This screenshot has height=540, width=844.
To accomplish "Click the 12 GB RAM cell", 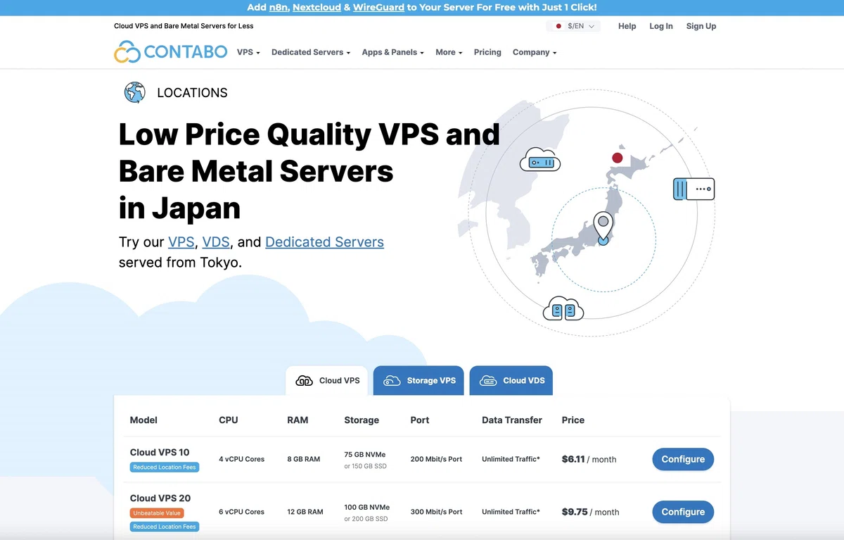I will click(305, 512).
